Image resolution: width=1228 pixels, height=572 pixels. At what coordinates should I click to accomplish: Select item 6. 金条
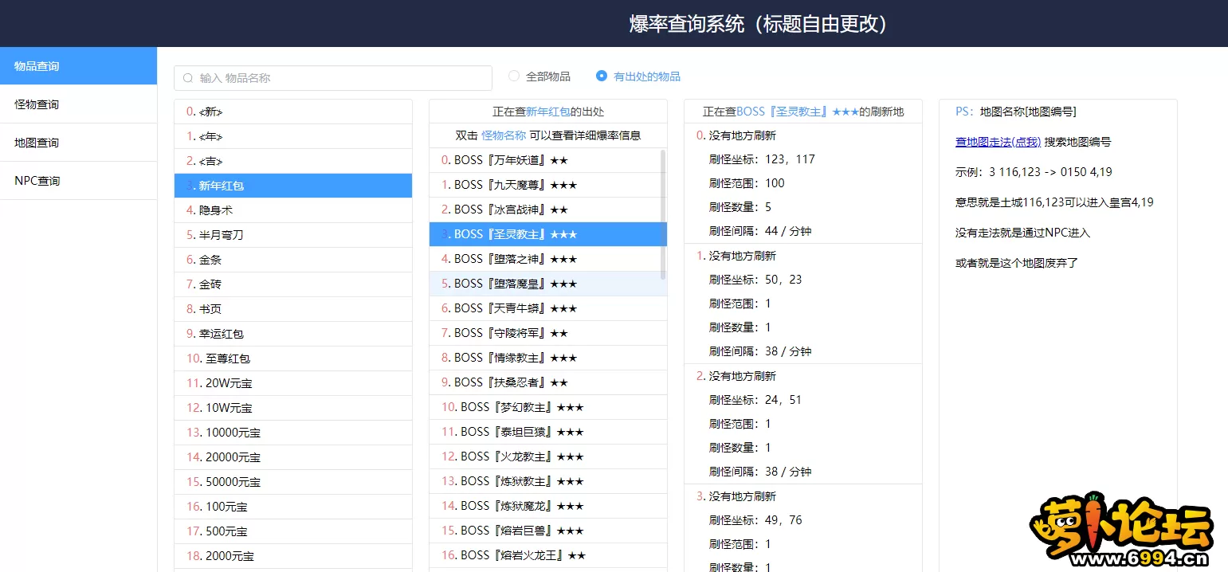click(293, 260)
